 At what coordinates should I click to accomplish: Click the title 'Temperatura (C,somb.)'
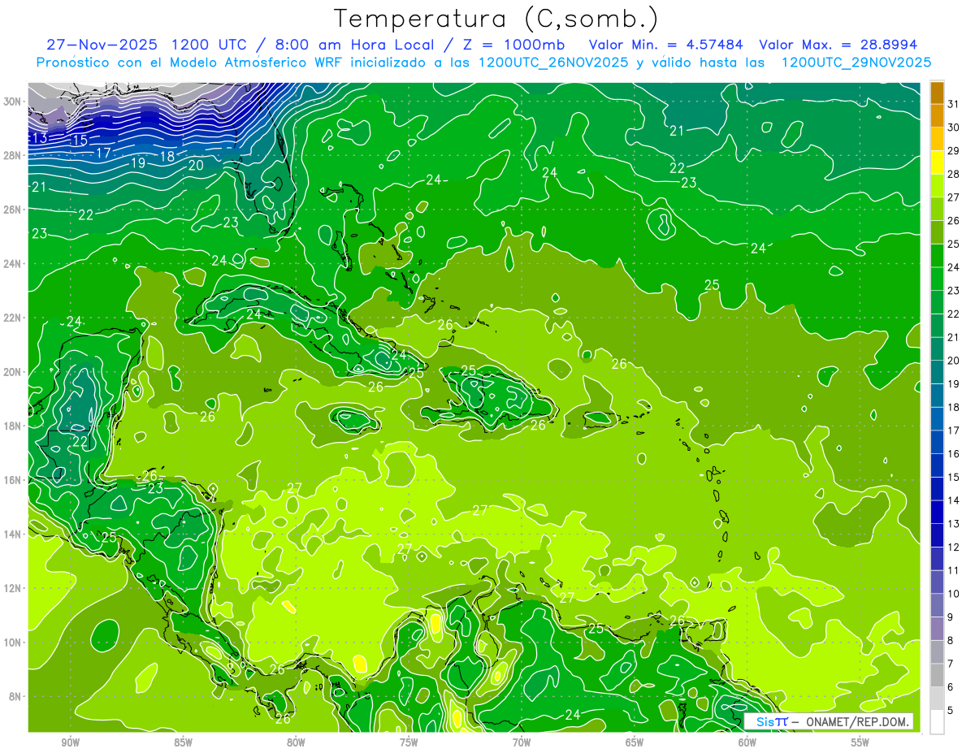tap(496, 19)
